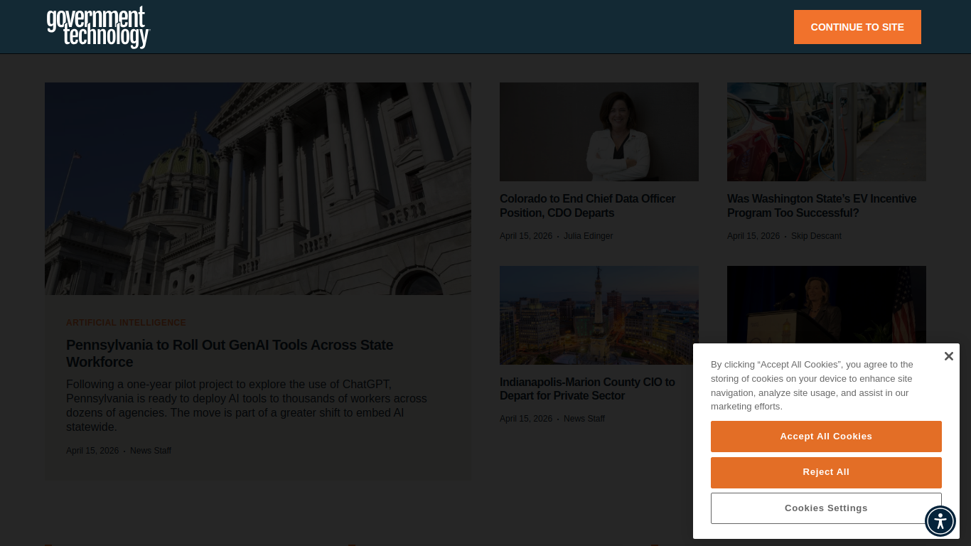Click the Indianapolis skyline thumbnail
The width and height of the screenshot is (971, 546).
pyautogui.click(x=599, y=315)
